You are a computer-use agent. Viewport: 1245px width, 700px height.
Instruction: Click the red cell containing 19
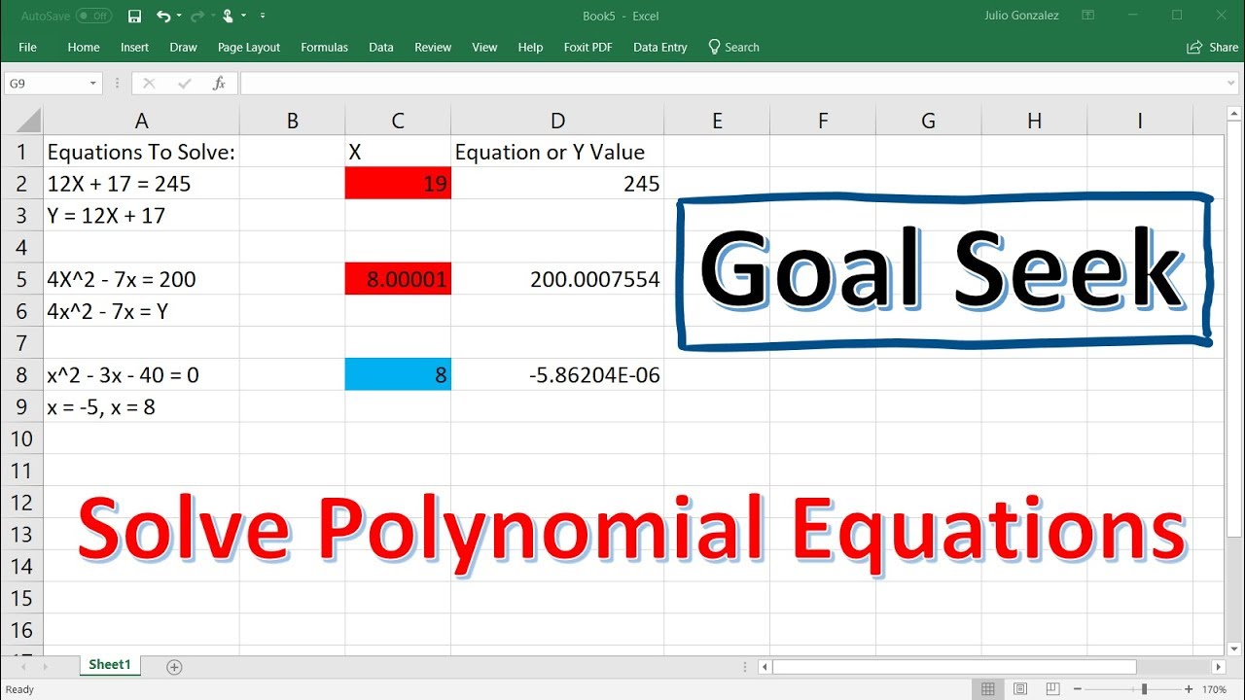(x=398, y=184)
